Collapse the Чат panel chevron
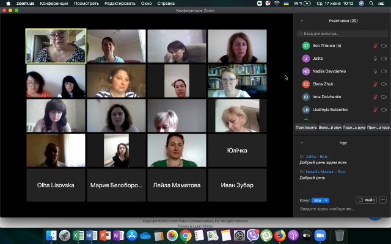391x244 pixels. pyautogui.click(x=302, y=143)
